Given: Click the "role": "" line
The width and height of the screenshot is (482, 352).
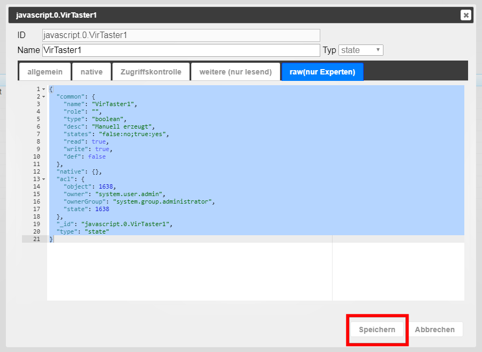Looking at the screenshot, I should coord(82,111).
